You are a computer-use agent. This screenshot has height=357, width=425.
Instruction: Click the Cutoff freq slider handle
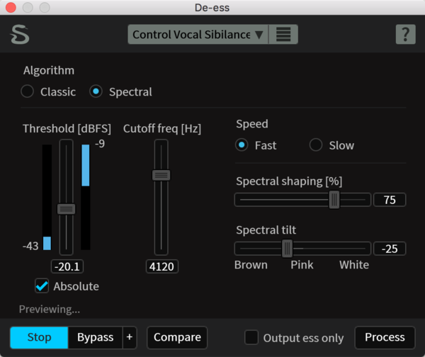tap(161, 175)
